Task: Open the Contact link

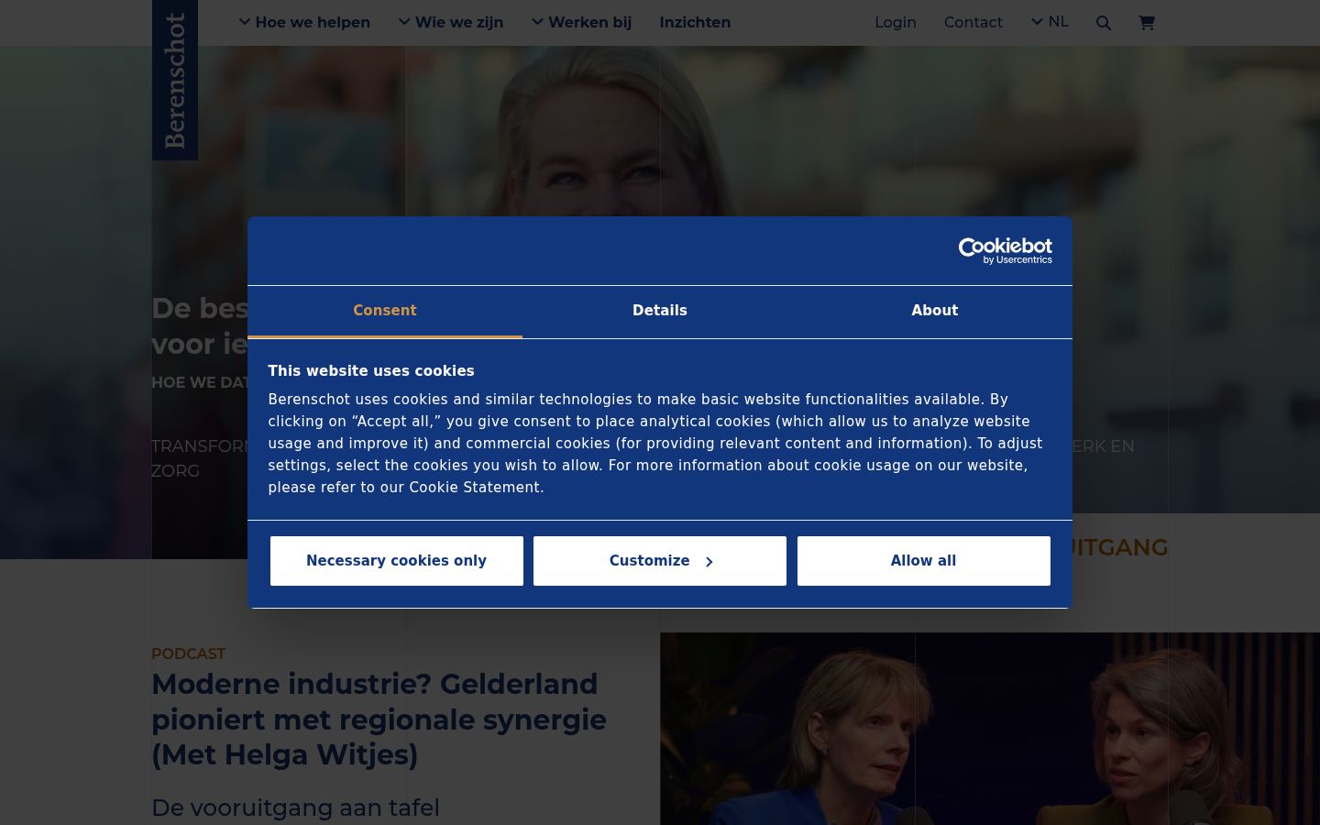Action: pyautogui.click(x=973, y=22)
